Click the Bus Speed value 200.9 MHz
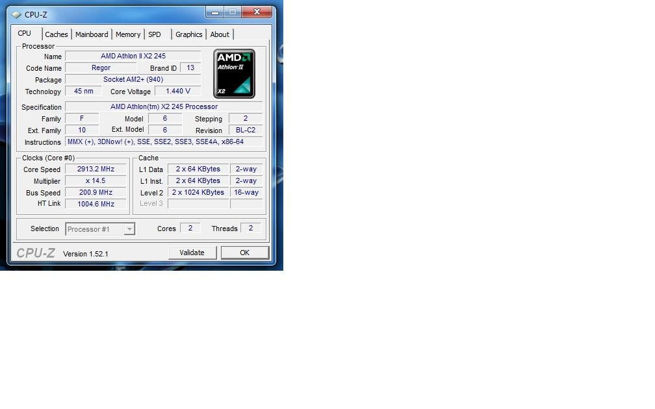The width and height of the screenshot is (655, 409). tap(96, 192)
